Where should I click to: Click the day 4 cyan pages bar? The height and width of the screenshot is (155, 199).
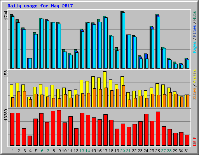pyautogui.click(x=30, y=63)
